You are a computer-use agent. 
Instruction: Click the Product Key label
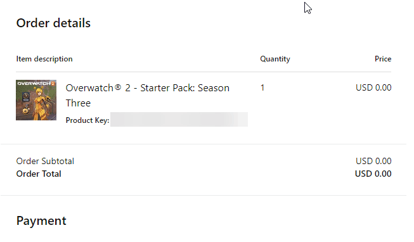[87, 120]
